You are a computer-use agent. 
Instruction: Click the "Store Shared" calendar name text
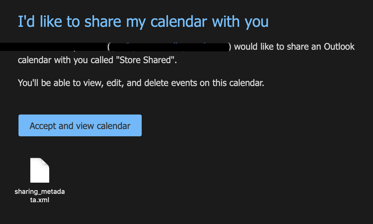pyautogui.click(x=145, y=60)
